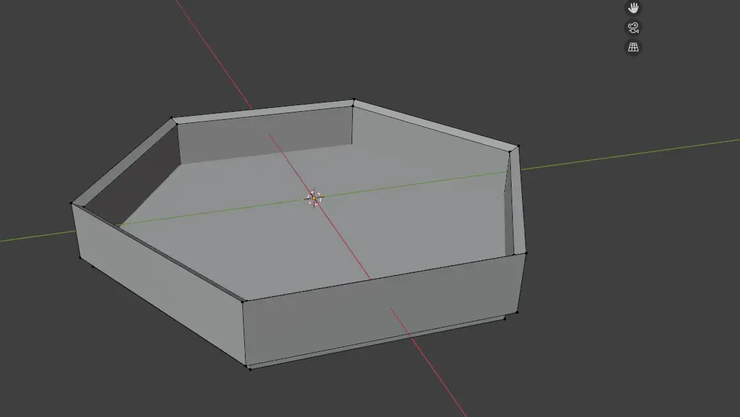The height and width of the screenshot is (417, 740).
Task: Click the pan view hand icon
Action: pos(633,7)
